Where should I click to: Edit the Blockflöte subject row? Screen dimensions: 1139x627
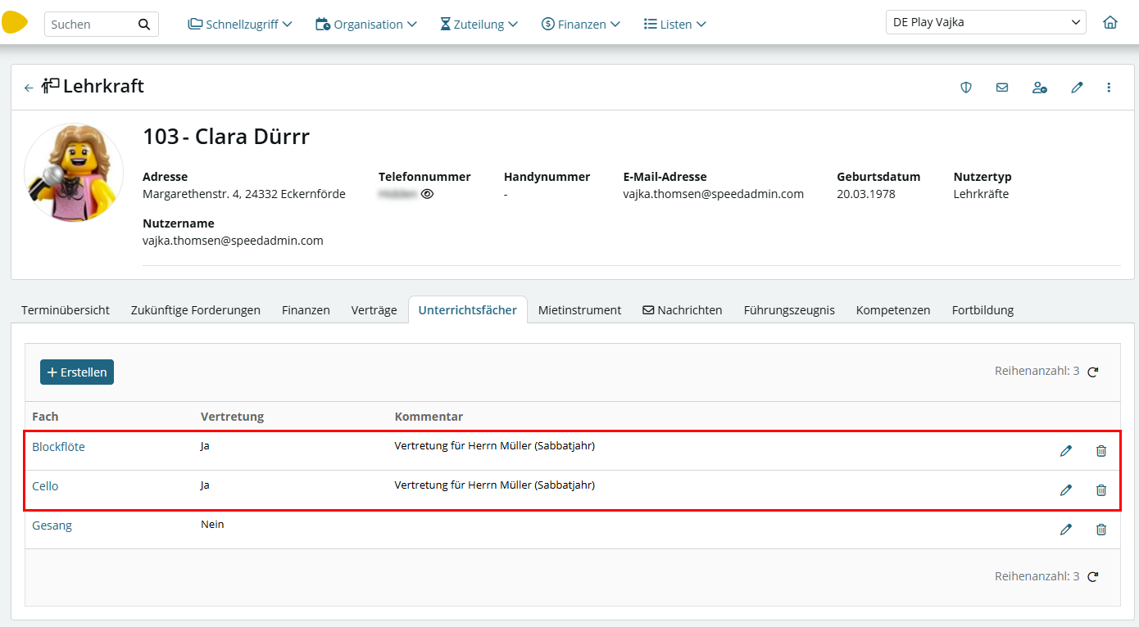point(1066,451)
